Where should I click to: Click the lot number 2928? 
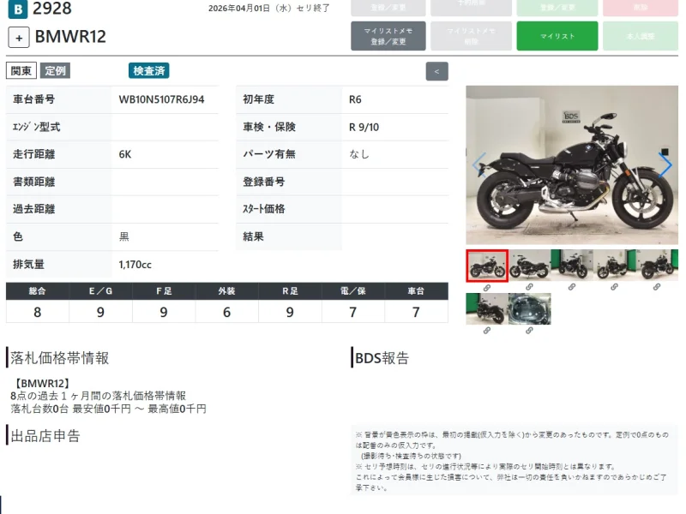tap(52, 9)
